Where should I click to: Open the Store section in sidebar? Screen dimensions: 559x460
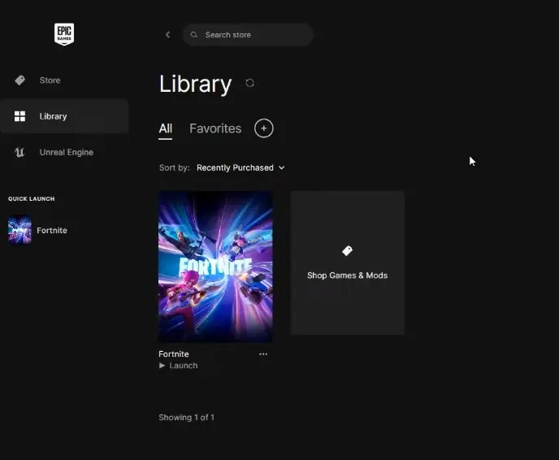coord(64,80)
